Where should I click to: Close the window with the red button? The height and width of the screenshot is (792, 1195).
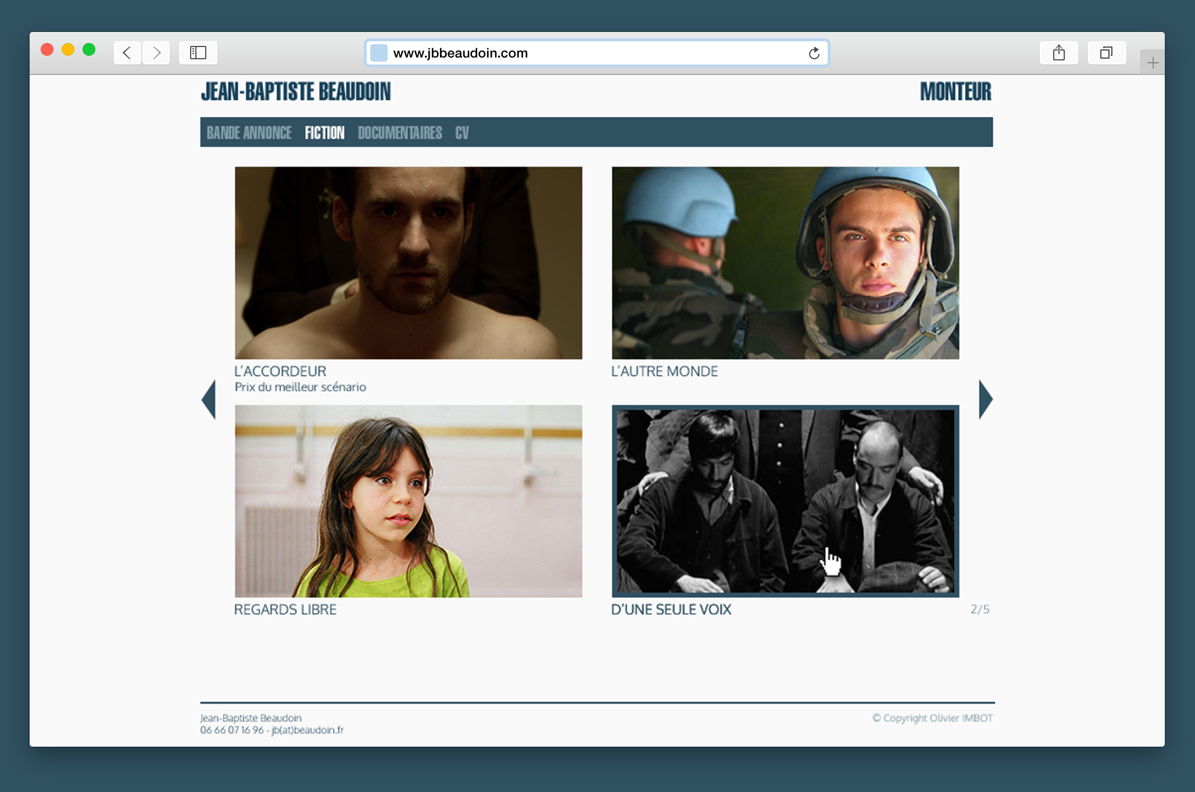pyautogui.click(x=47, y=49)
